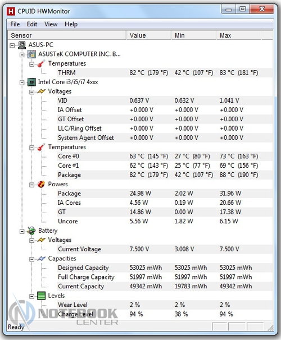Select the green Levels icon
Screen dimensions: 281x340
click(x=41, y=296)
